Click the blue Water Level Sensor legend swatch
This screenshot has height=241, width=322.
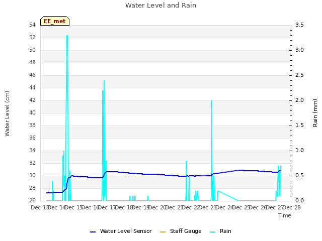click(x=93, y=232)
